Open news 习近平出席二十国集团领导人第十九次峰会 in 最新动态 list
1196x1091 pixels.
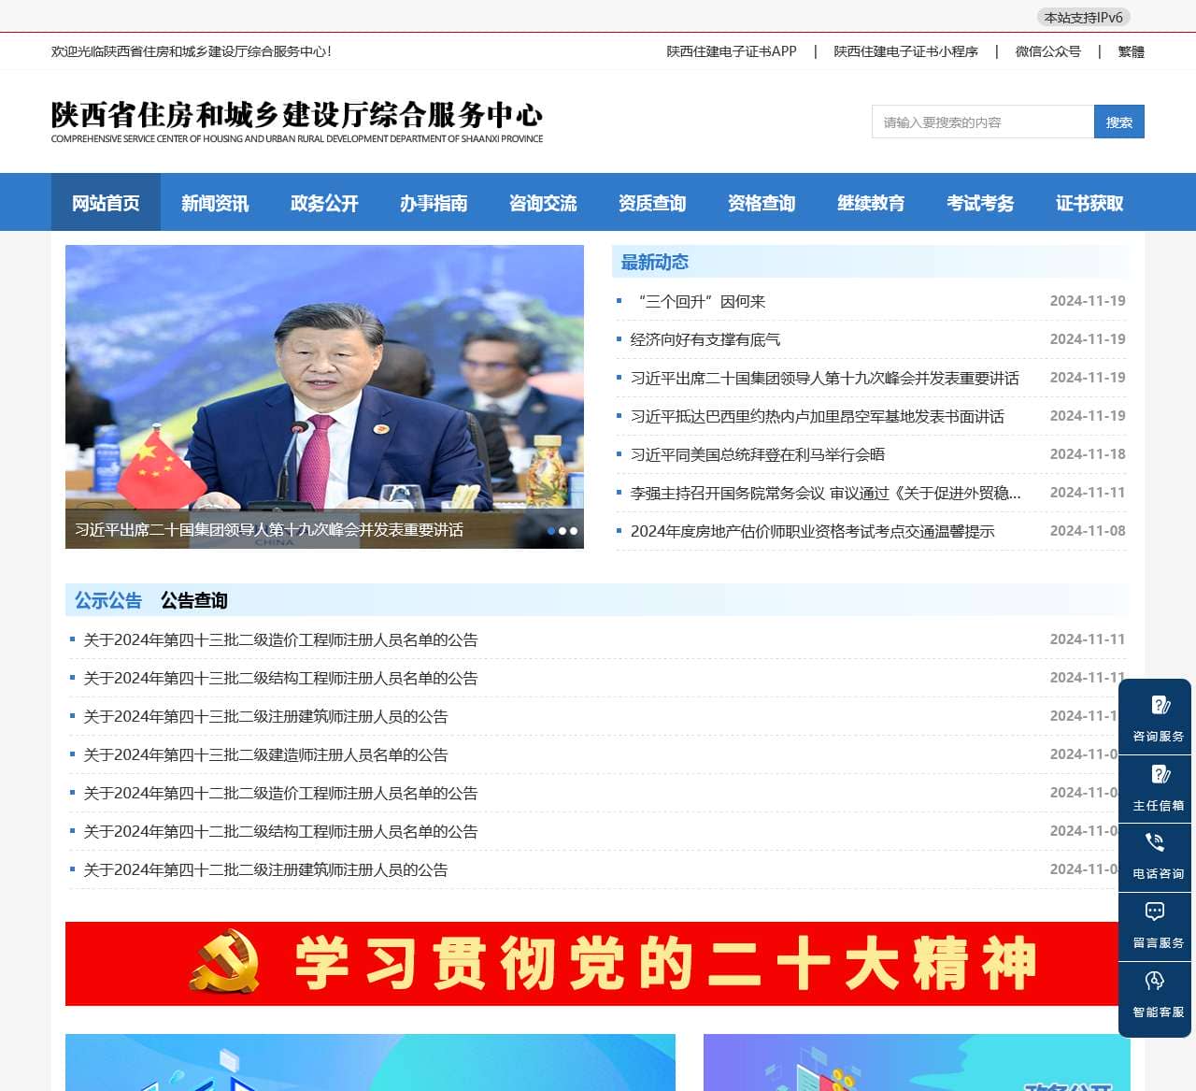click(x=825, y=378)
